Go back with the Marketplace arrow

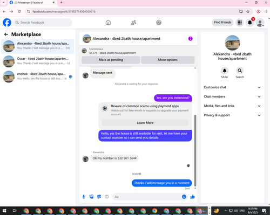[6, 34]
